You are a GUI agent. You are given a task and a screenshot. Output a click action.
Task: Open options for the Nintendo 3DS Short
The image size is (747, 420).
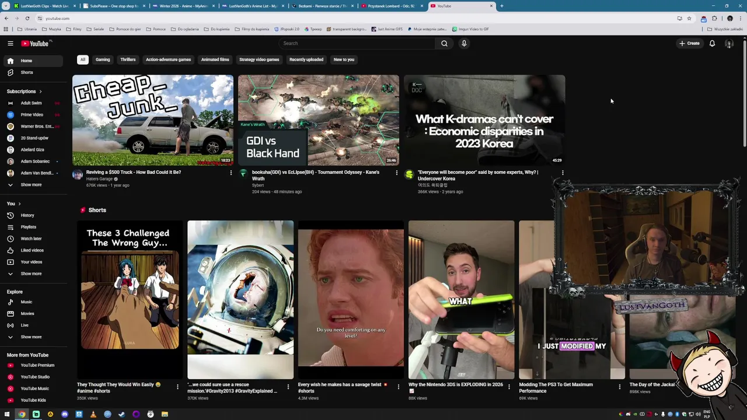509,386
